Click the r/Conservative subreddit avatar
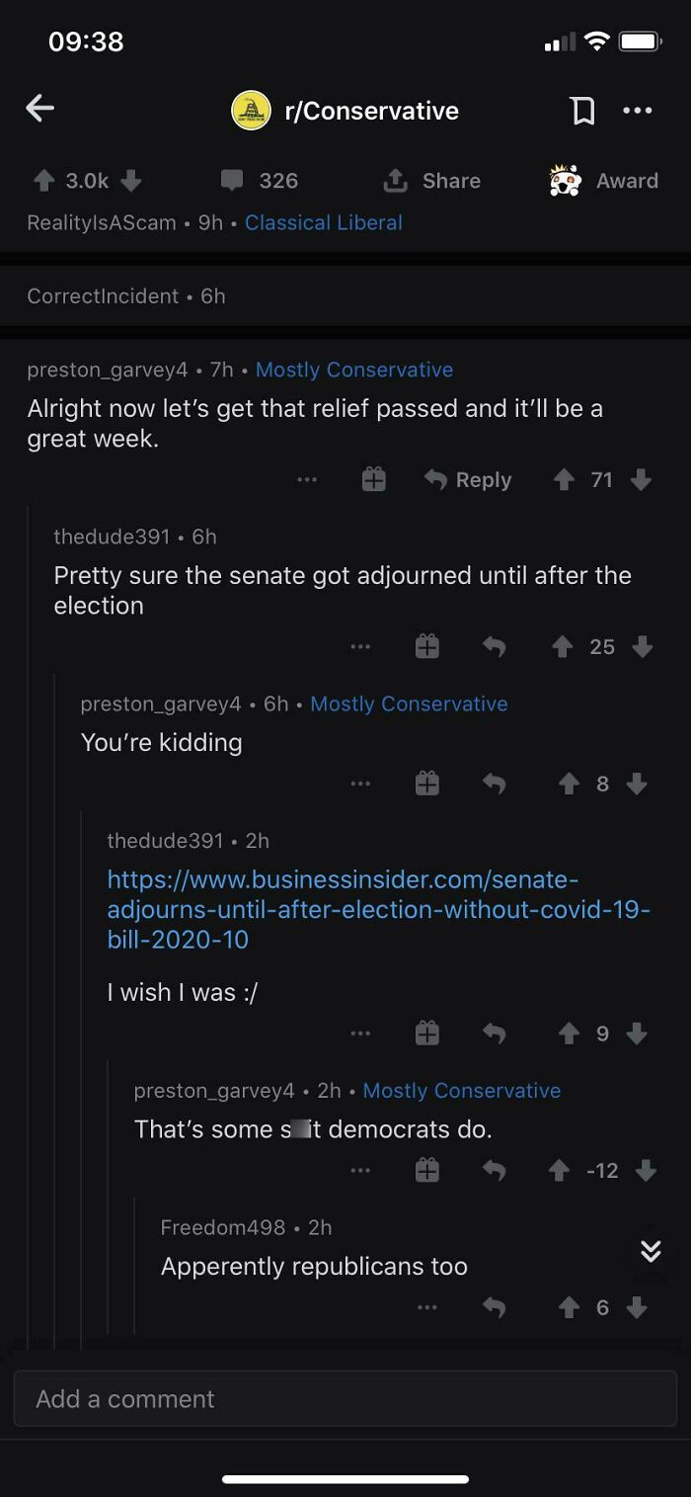Image resolution: width=691 pixels, height=1497 pixels. click(x=250, y=110)
